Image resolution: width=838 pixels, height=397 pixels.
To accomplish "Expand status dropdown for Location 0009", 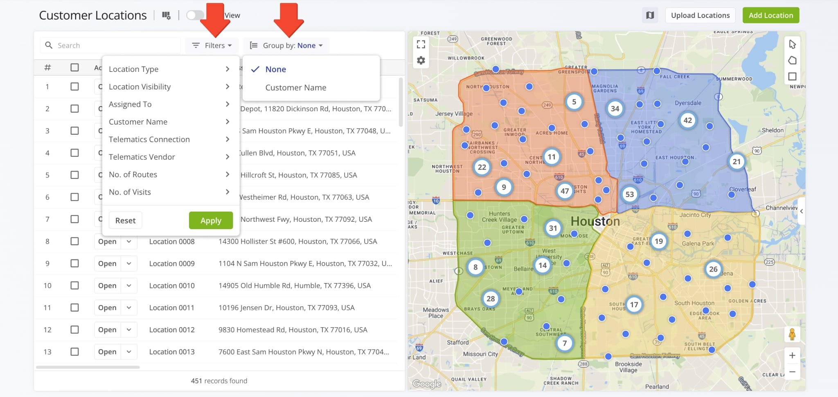I will click(129, 263).
